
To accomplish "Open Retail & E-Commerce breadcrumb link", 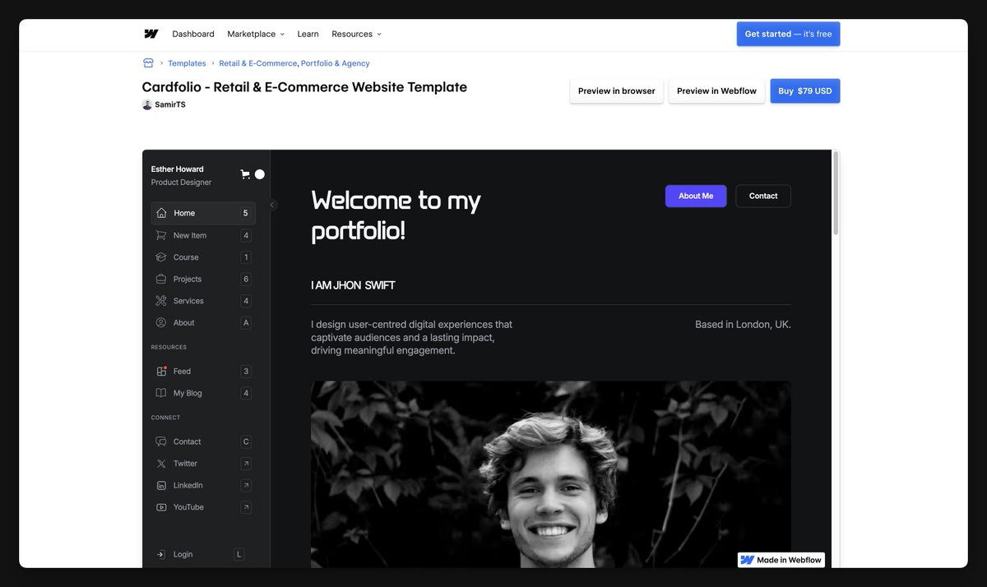I will point(257,63).
